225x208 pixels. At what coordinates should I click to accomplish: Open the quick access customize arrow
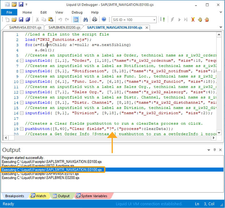pos(26,5)
